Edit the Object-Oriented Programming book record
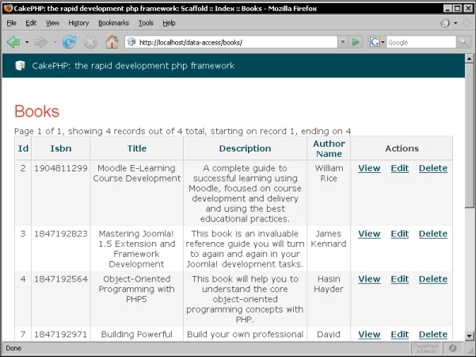 pos(399,279)
